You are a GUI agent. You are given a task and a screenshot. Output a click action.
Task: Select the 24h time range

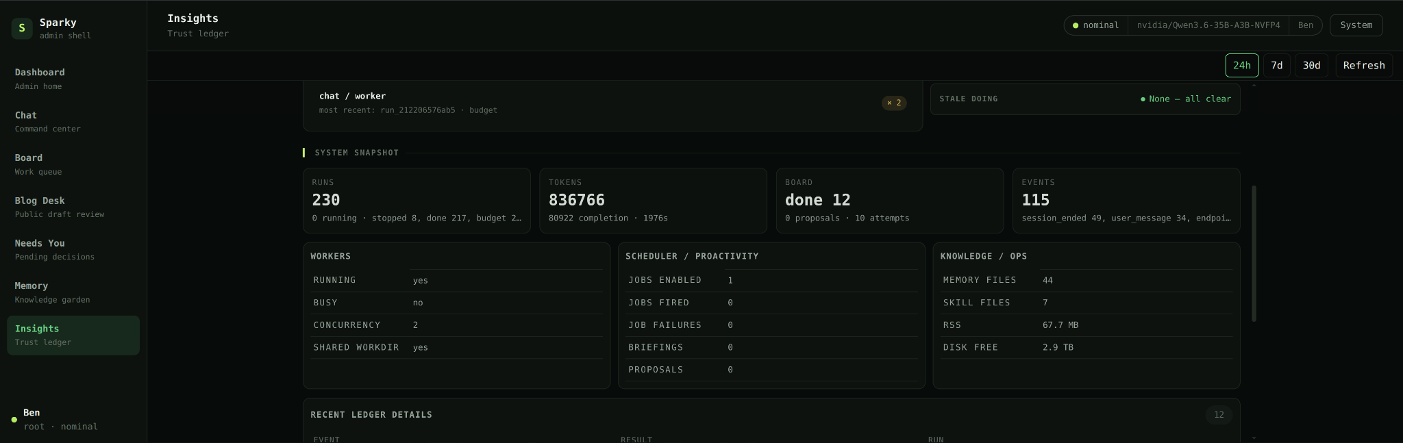coord(1242,65)
